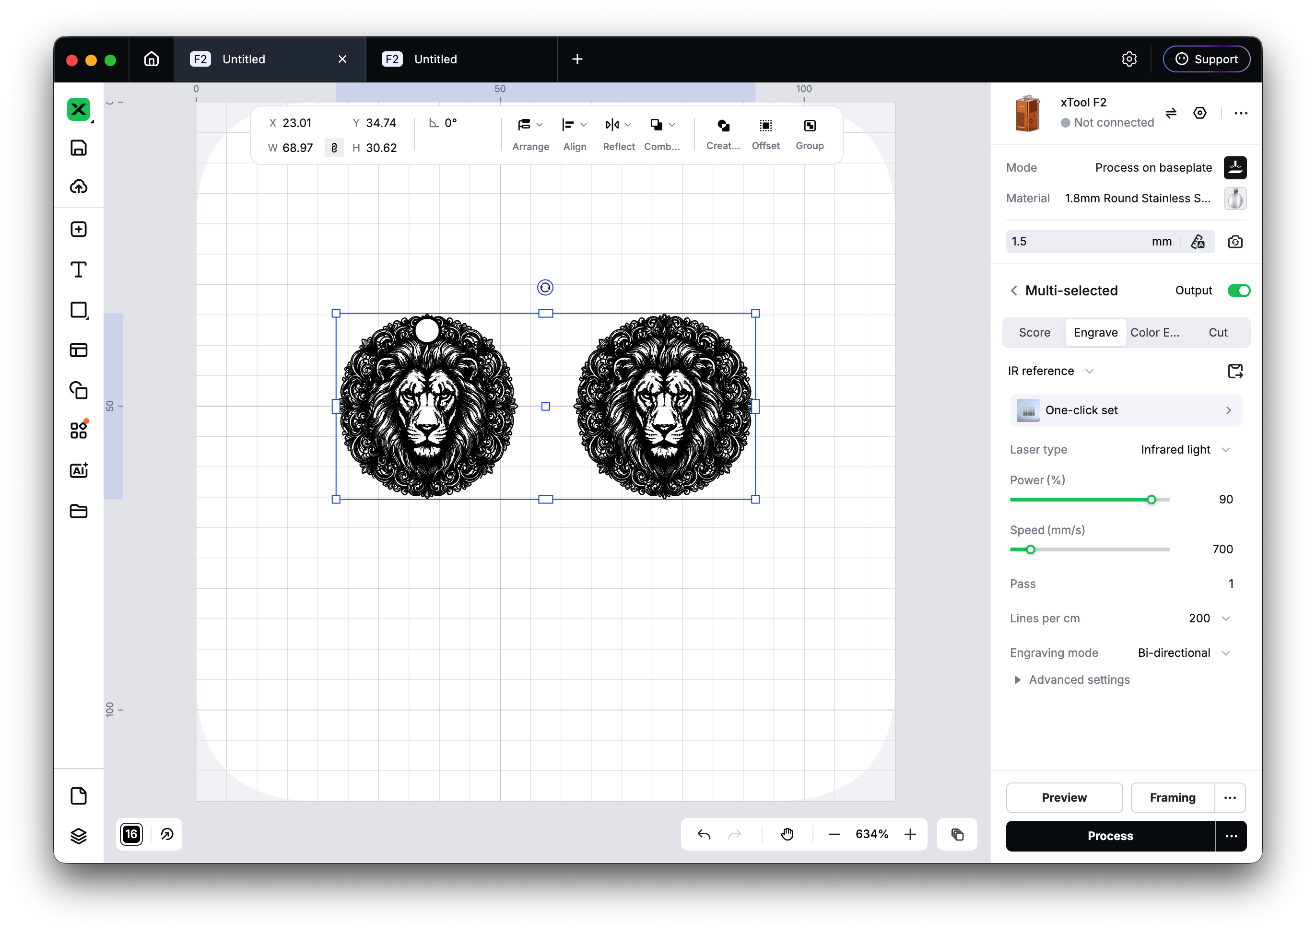Click the Group tool
1316x934 pixels.
coord(809,134)
